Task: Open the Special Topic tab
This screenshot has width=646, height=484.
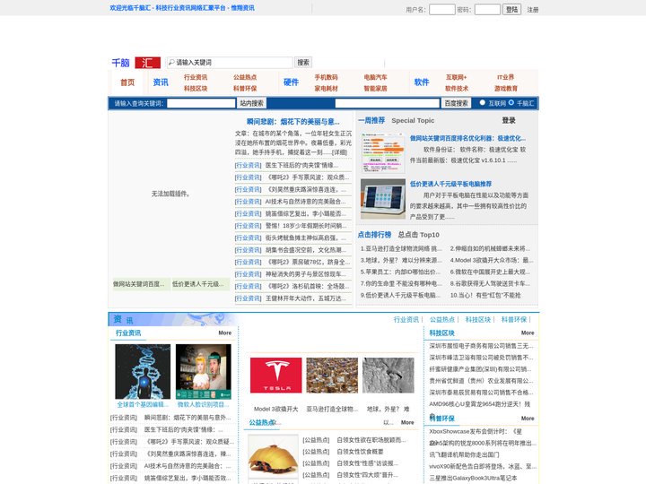Action: pyautogui.click(x=413, y=121)
